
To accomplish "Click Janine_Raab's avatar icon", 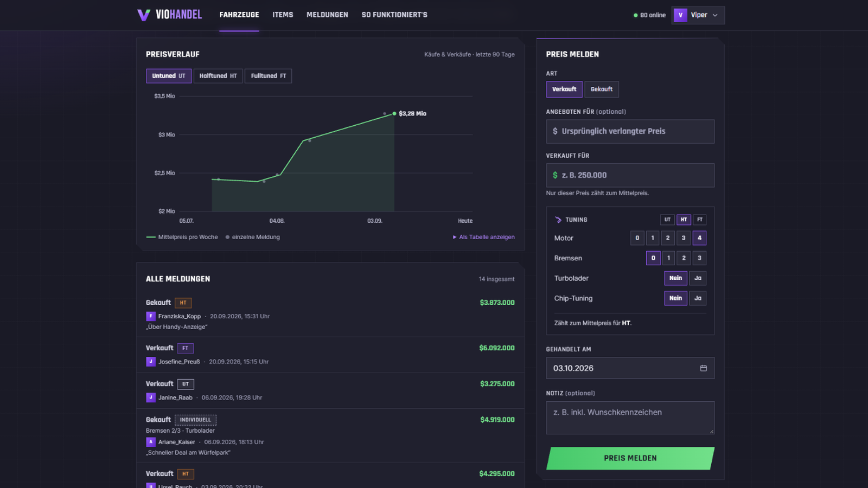I will tap(151, 397).
